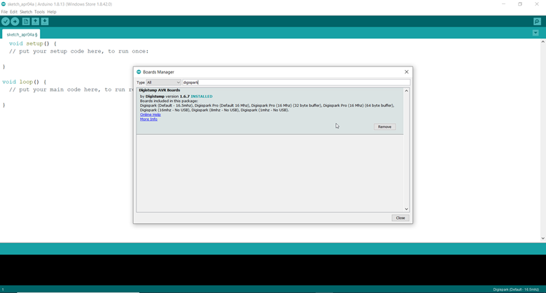Remove the Digistump AVR Boards package
The height and width of the screenshot is (293, 546).
coord(385,127)
